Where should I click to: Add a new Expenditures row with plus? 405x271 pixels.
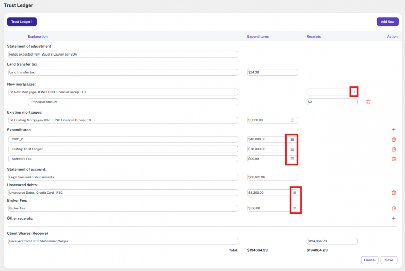pos(394,130)
